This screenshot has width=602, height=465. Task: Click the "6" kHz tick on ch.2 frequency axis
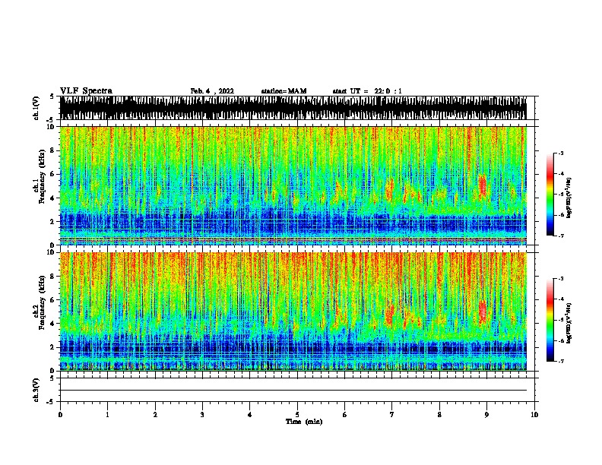coord(52,300)
